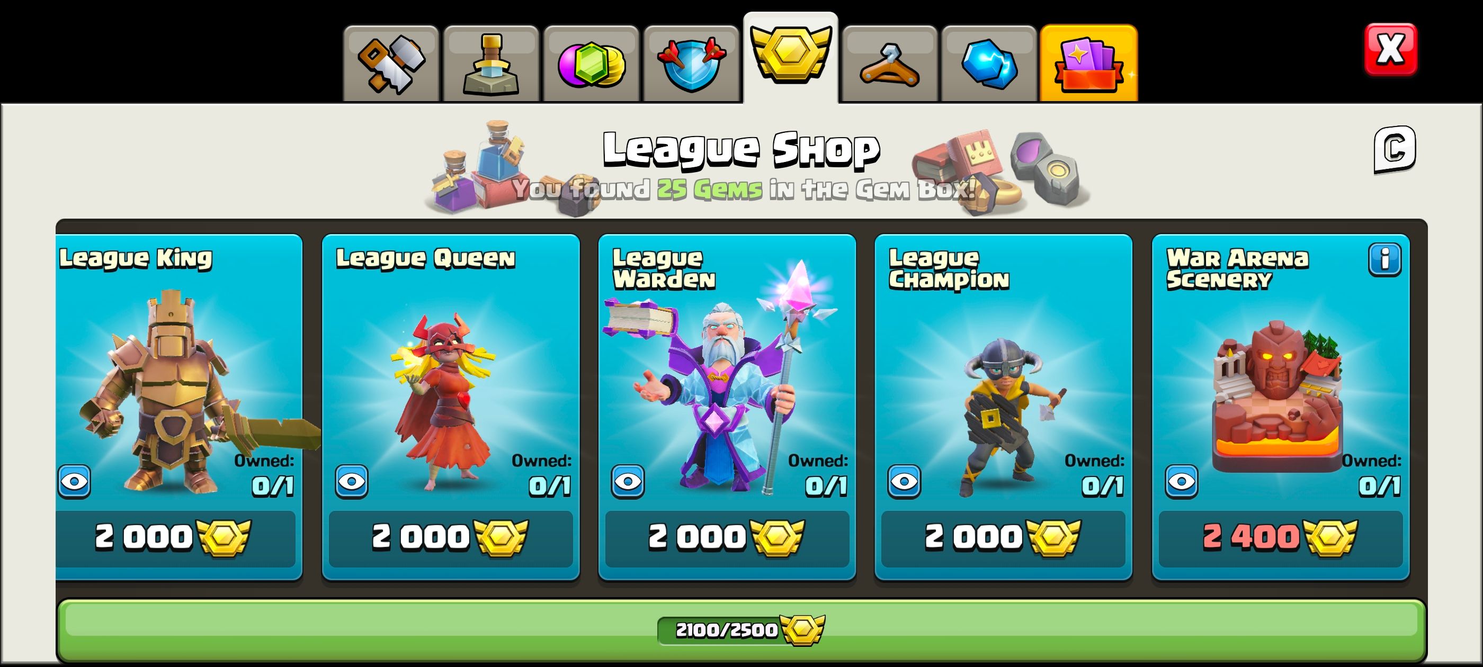Open the clothes hanger skins tab
Screen dimensions: 1483x667
point(889,64)
